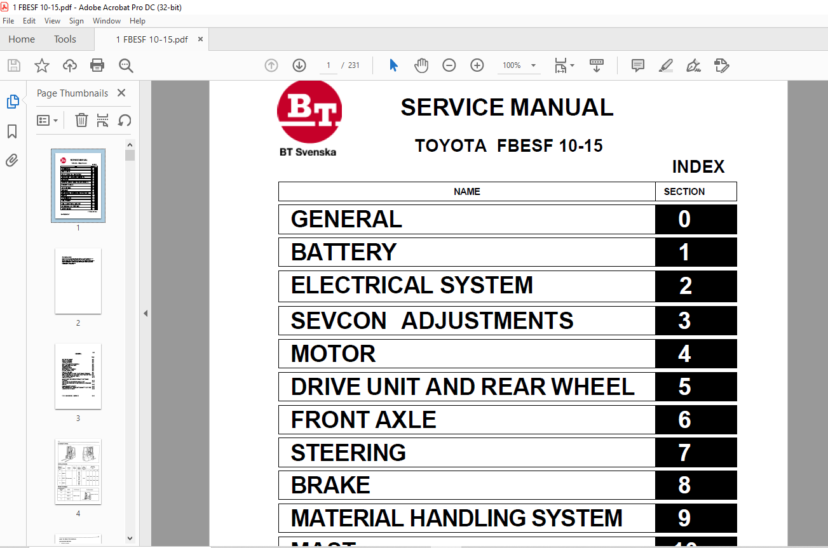Select the page 2 thumbnail
This screenshot has height=548, width=828.
[x=78, y=281]
